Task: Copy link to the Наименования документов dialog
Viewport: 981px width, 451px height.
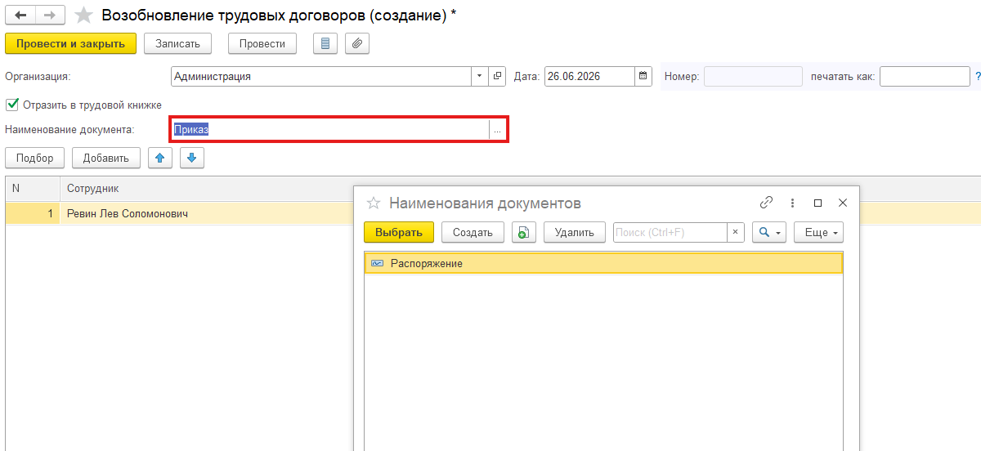Action: click(x=766, y=203)
